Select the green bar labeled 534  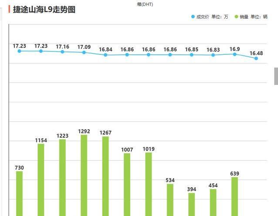(170, 200)
